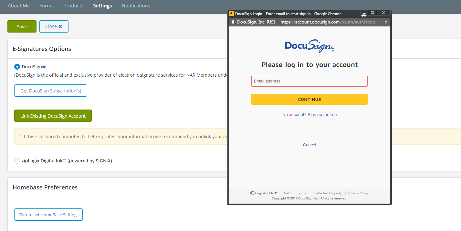The width and height of the screenshot is (461, 231).
Task: Click the Save button
Action: point(22,26)
